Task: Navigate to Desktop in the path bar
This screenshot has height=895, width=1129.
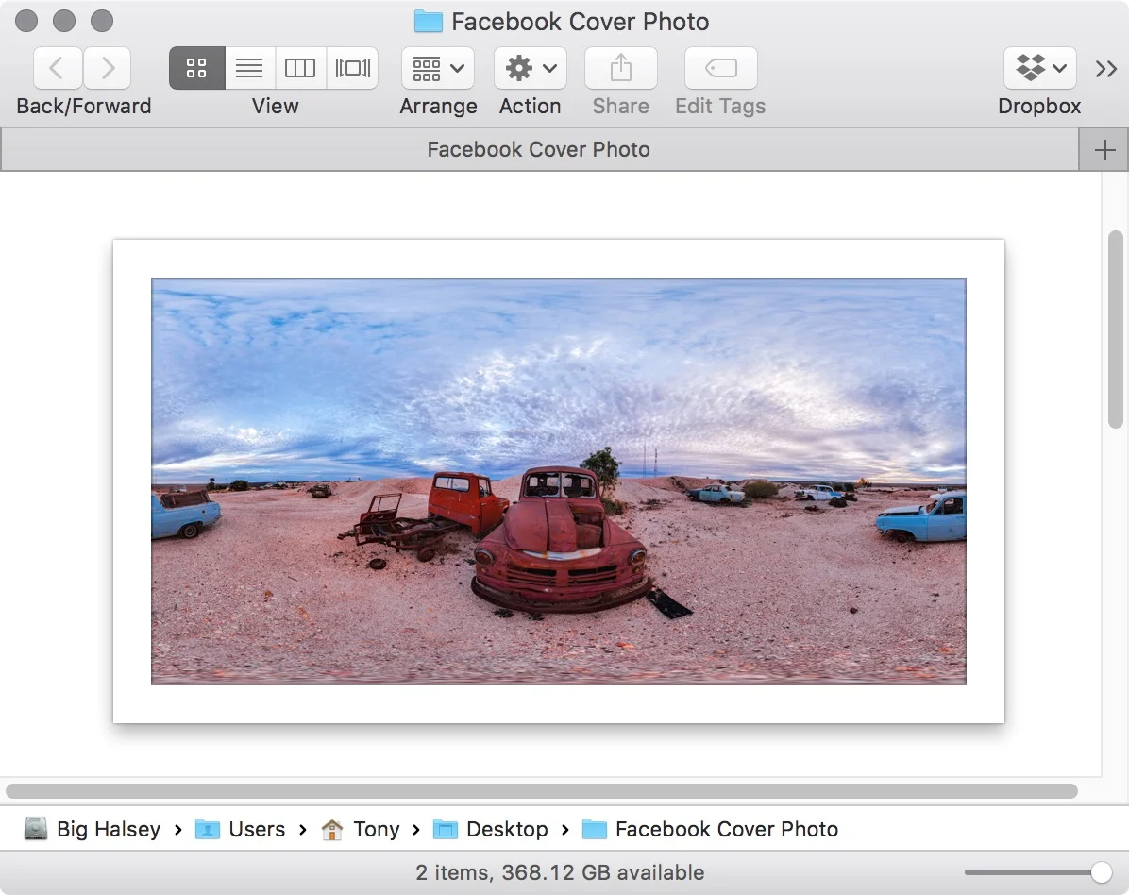Action: pos(507,829)
